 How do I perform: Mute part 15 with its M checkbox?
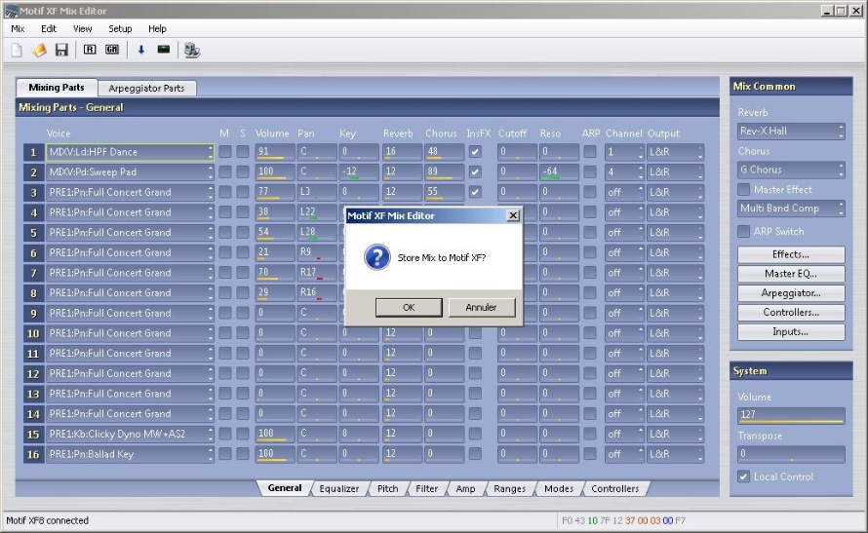pos(224,434)
